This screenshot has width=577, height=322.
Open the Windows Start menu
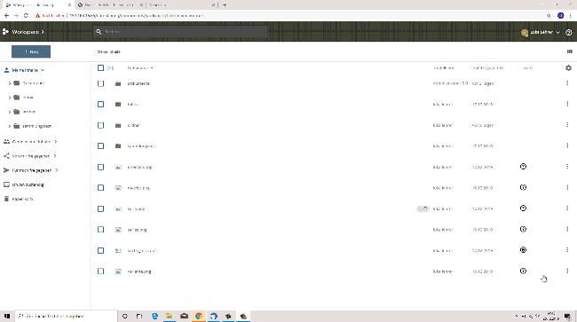click(7, 316)
